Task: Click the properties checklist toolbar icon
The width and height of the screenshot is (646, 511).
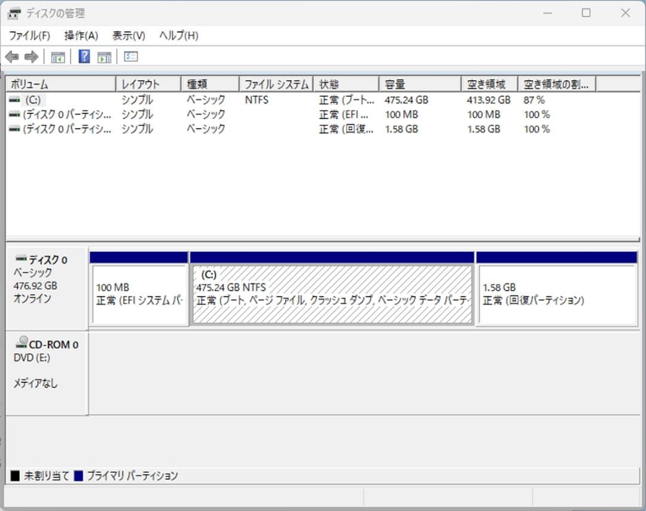Action: point(130,56)
